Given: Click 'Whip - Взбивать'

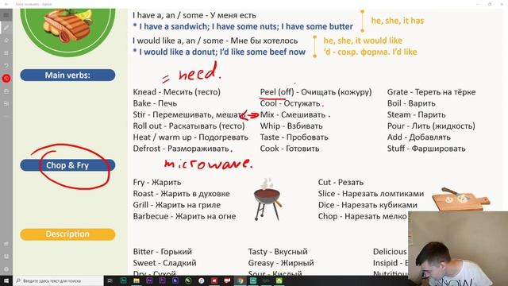Looking at the screenshot, I should pos(291,126).
